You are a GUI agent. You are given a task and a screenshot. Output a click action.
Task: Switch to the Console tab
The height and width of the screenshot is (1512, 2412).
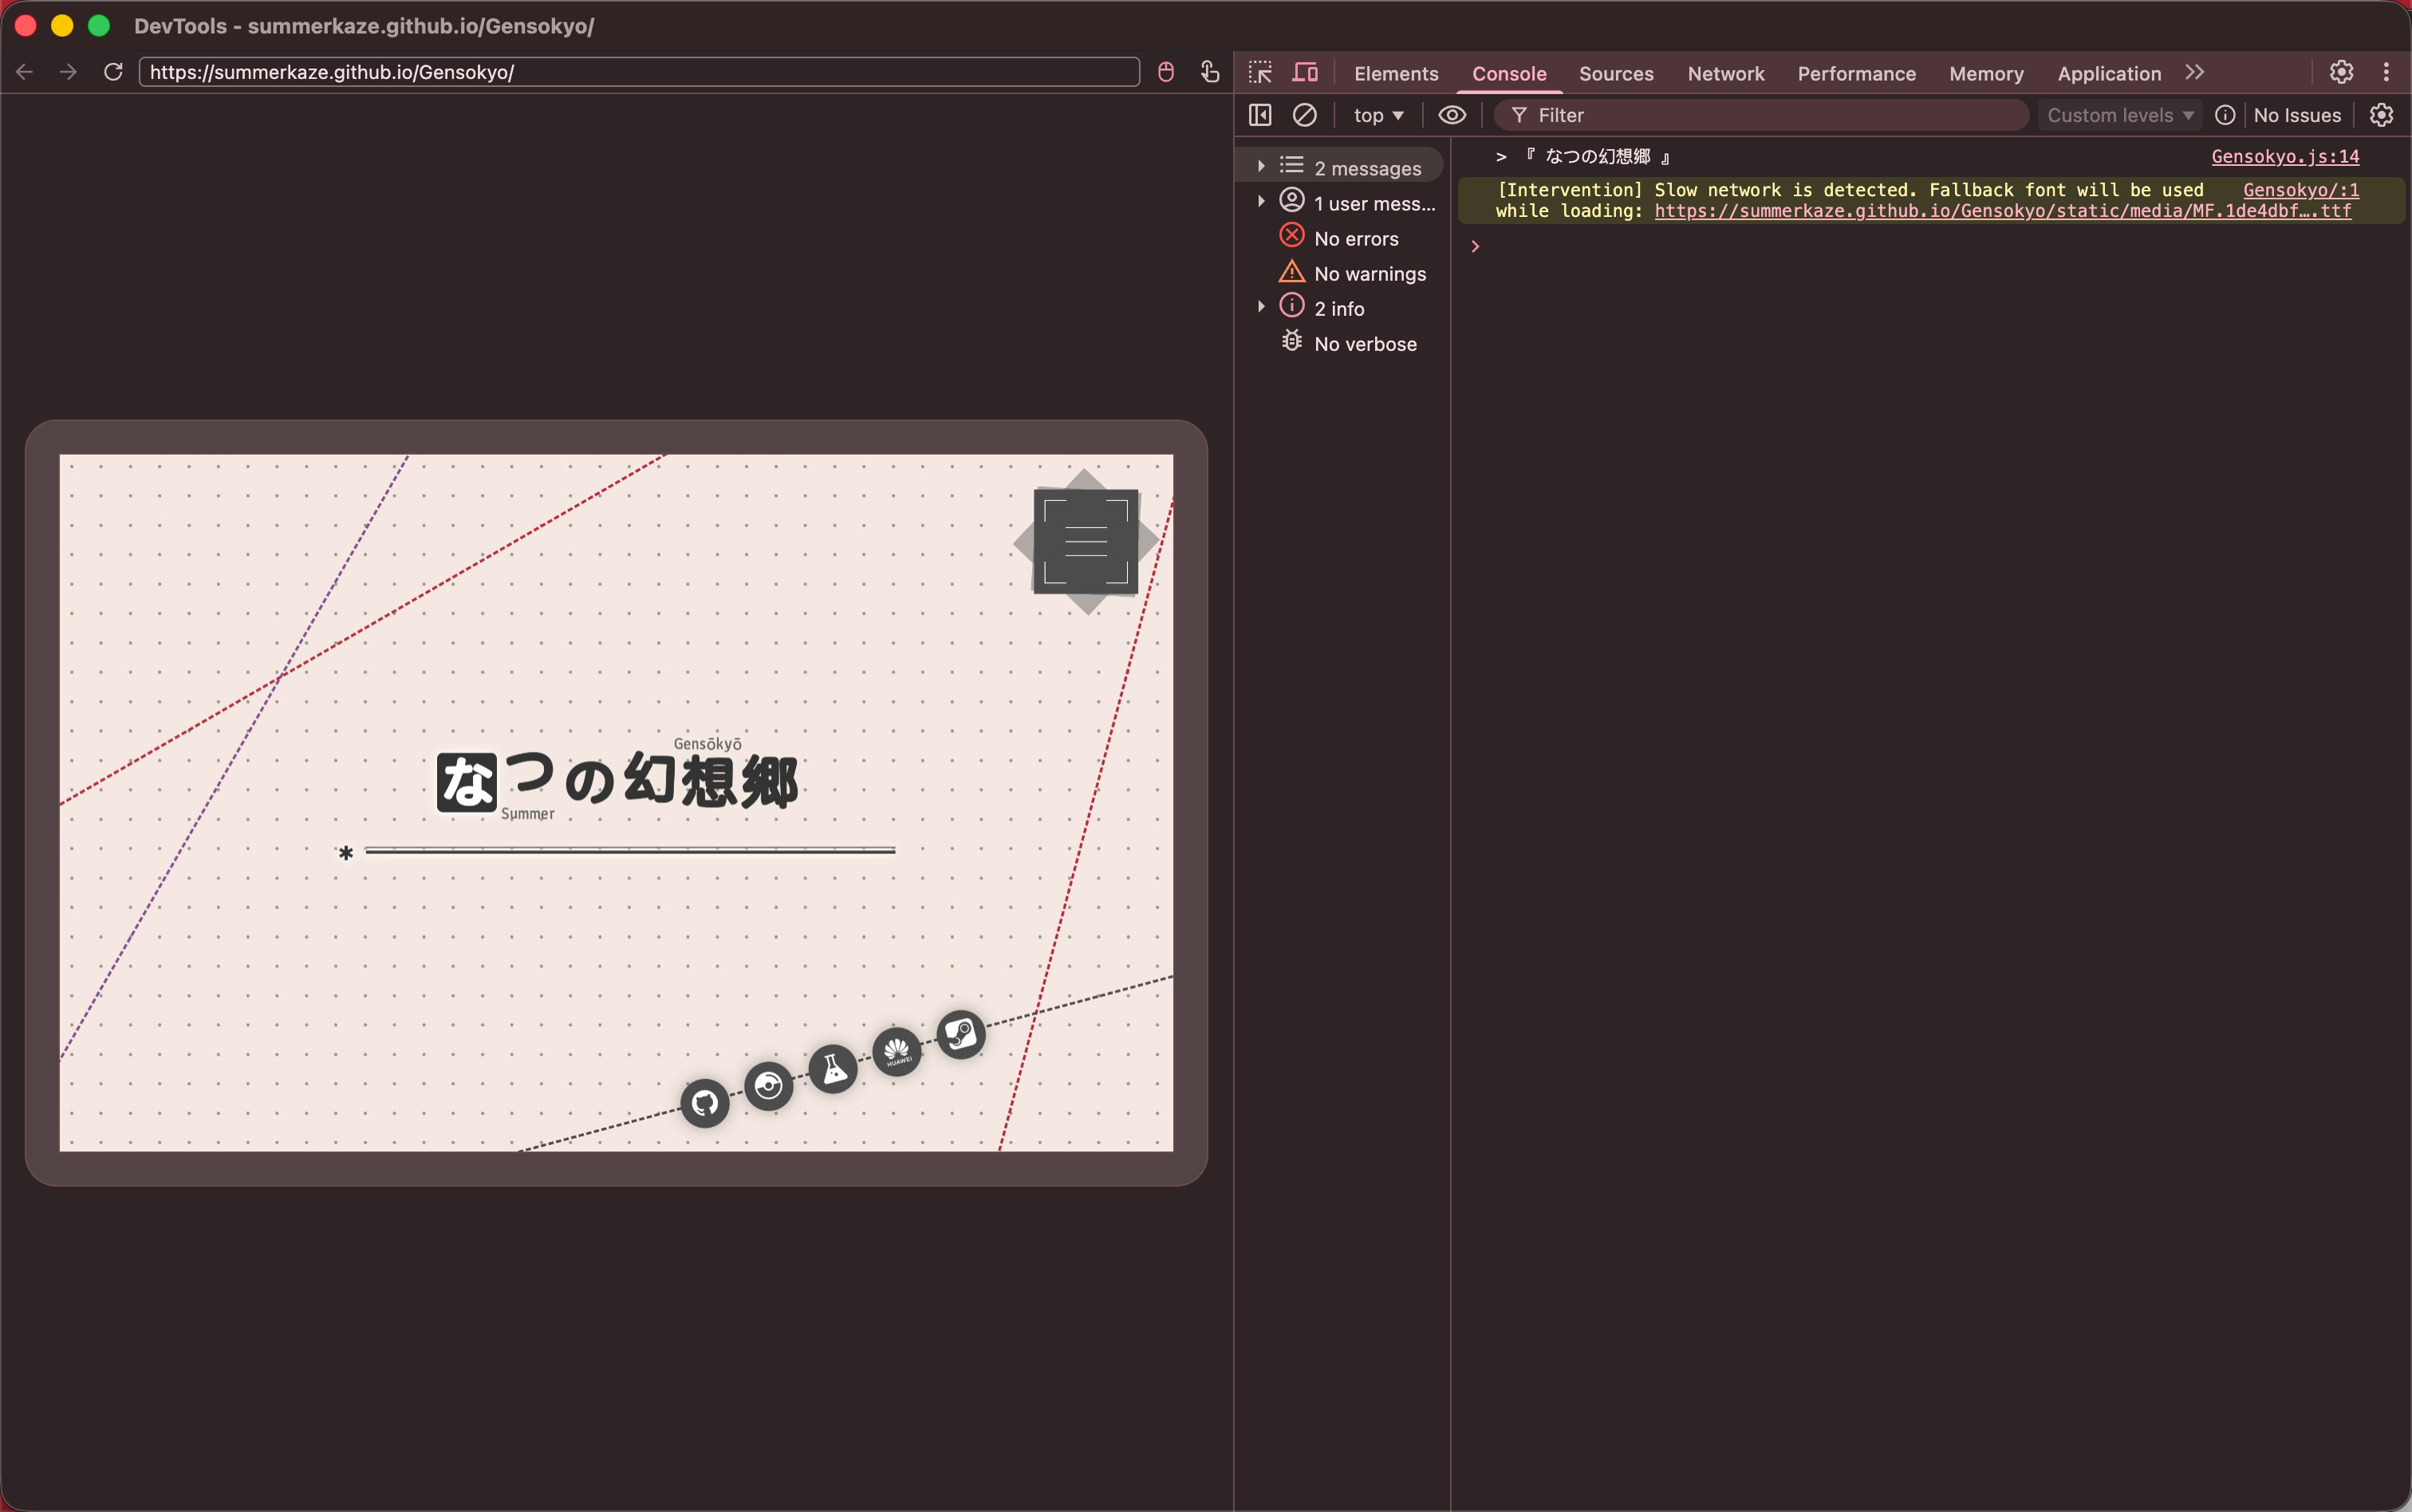[1509, 73]
